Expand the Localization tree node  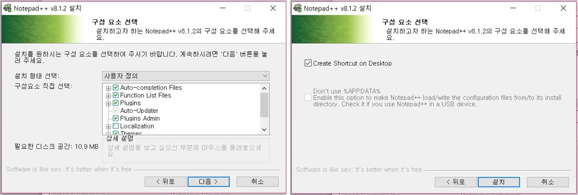(109, 127)
